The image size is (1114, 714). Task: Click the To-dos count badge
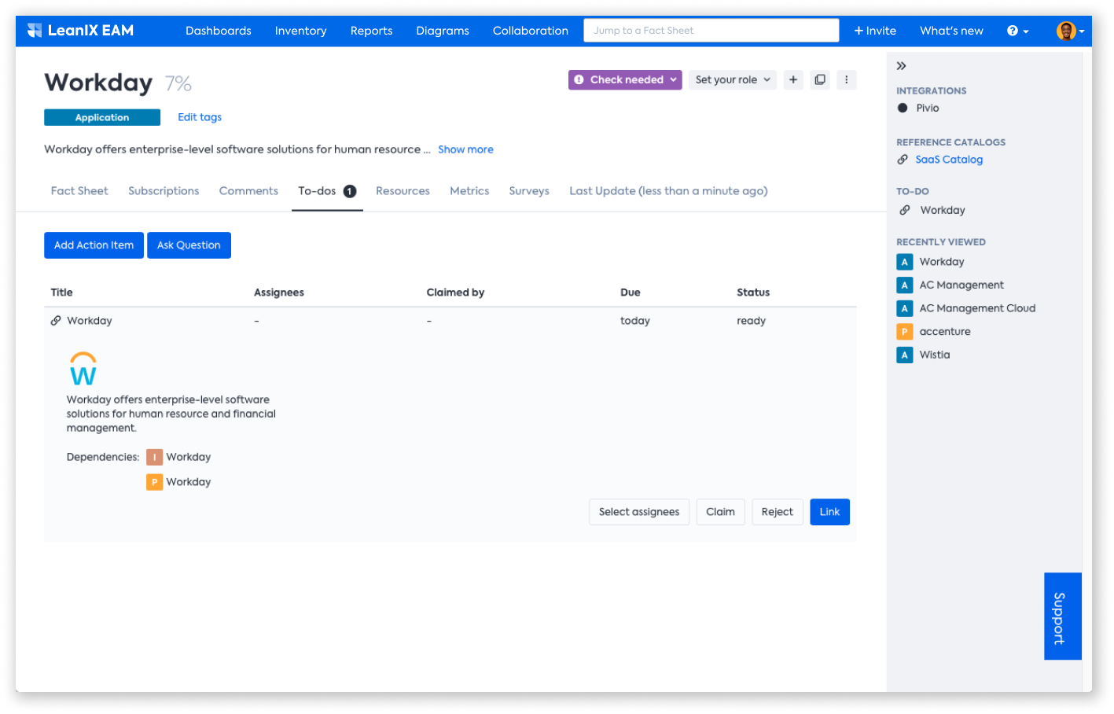coord(350,191)
